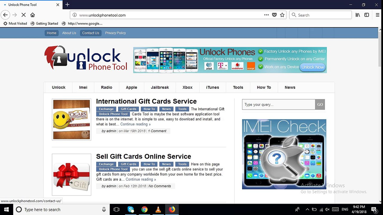Click Gift Cards tag on Sell Gift Cards post
The image size is (383, 215).
tap(128, 164)
